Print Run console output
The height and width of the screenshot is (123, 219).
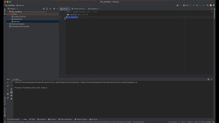click(x=11, y=96)
